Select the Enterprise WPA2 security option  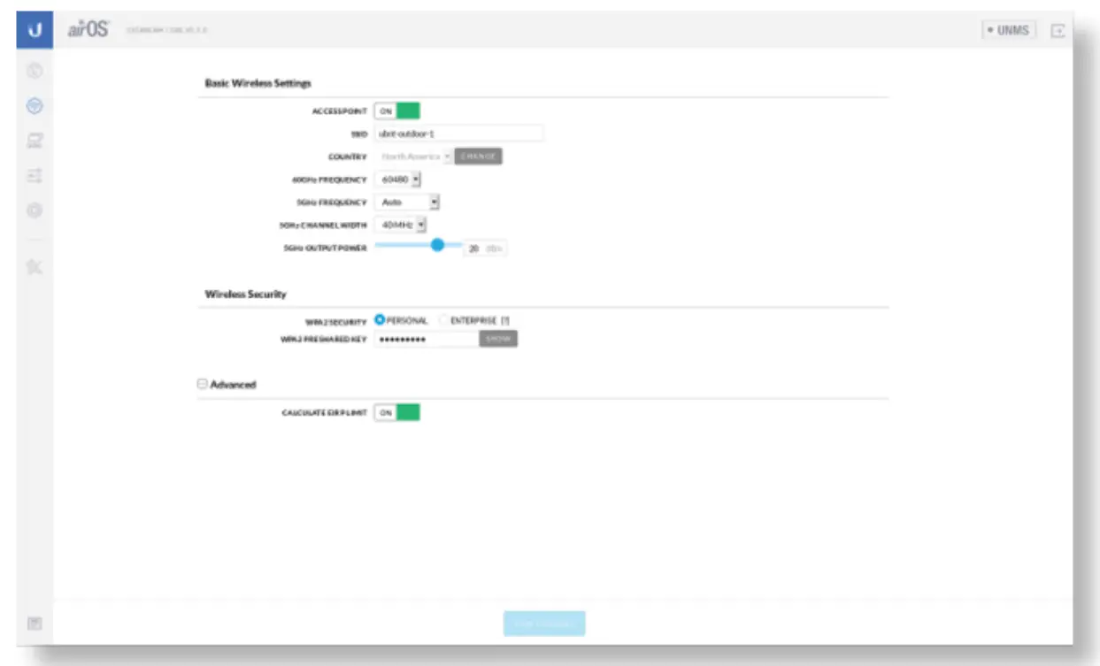pyautogui.click(x=444, y=320)
